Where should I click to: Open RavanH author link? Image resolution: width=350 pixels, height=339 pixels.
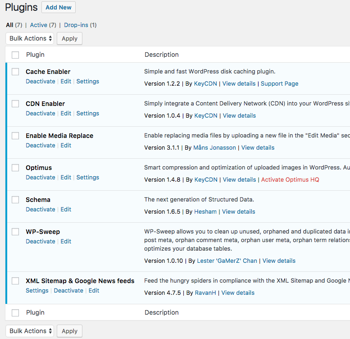(205, 293)
